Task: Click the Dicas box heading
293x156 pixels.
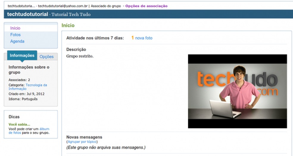Action: (x=14, y=117)
